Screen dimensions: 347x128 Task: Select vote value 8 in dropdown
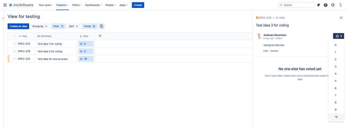(x=336, y=102)
